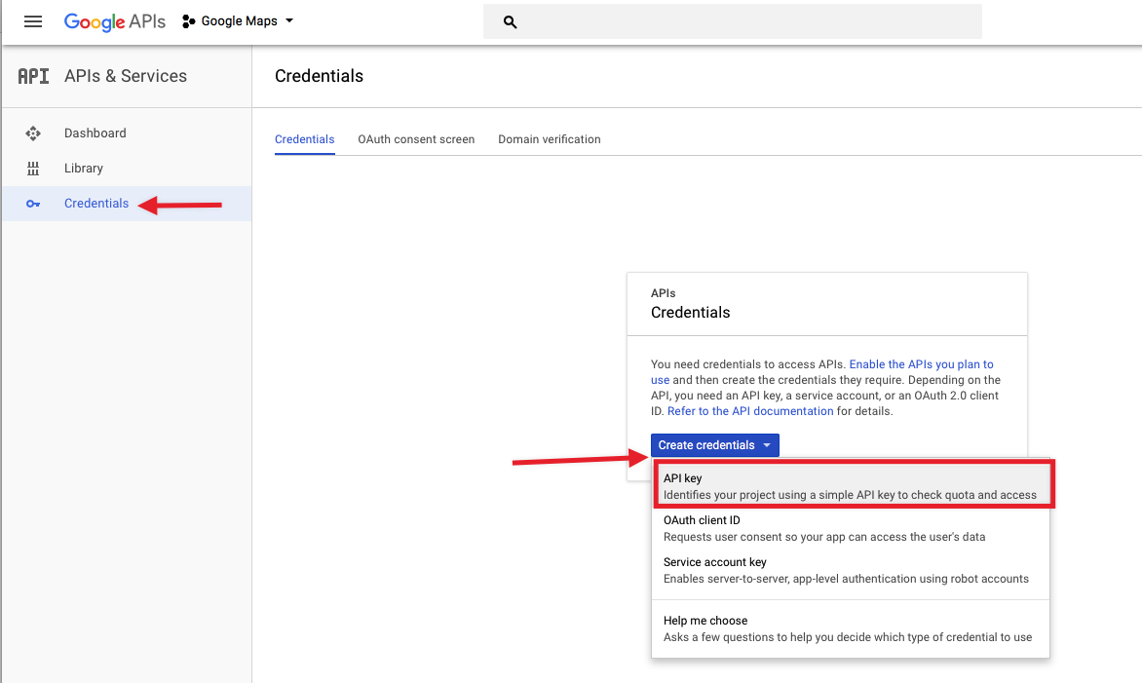1142x683 pixels.
Task: Click the Google Maps project icon
Action: [189, 21]
